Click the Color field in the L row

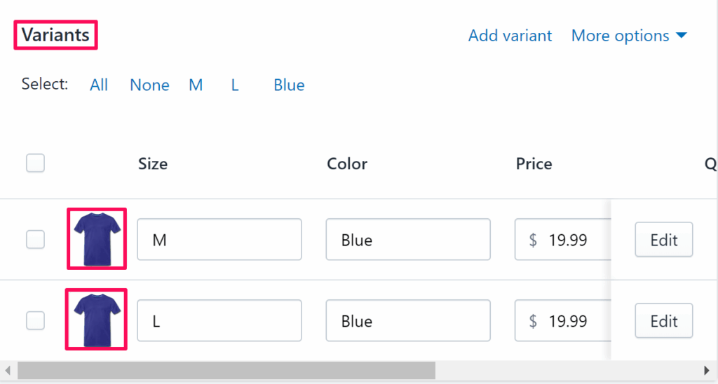click(x=407, y=321)
